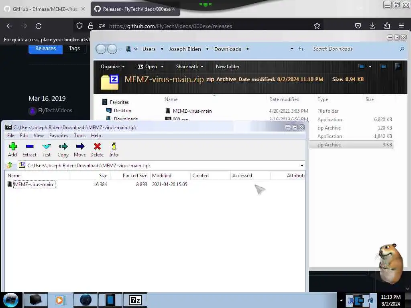This screenshot has width=411, height=308.
Task: Open the browser Downloads panel icon
Action: point(372,26)
